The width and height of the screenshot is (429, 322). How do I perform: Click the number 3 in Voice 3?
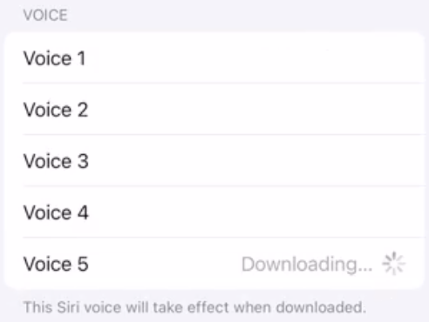pyautogui.click(x=83, y=161)
